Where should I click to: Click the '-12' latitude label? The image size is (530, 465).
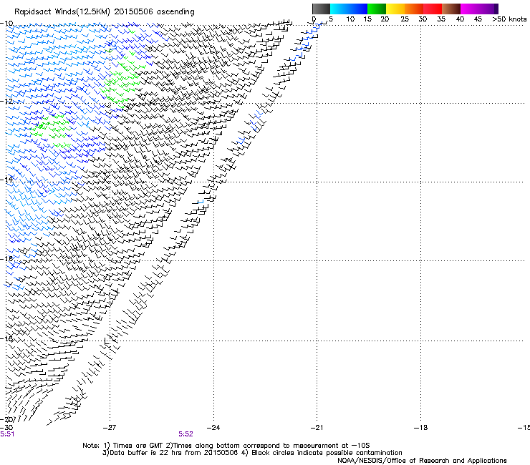point(6,102)
